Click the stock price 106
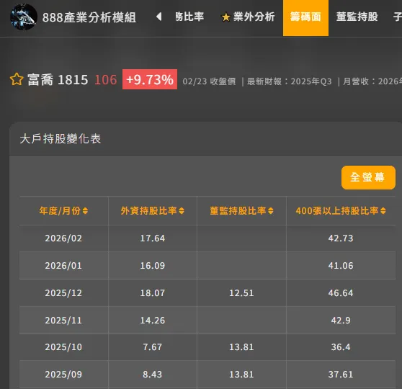The width and height of the screenshot is (402, 389). (106, 80)
